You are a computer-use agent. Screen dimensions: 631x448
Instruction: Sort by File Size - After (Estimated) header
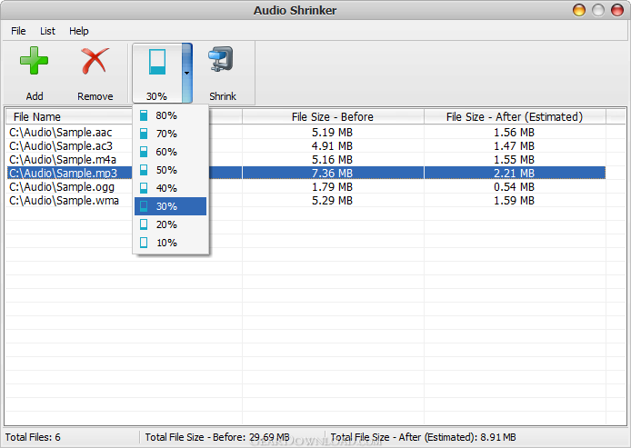(515, 117)
